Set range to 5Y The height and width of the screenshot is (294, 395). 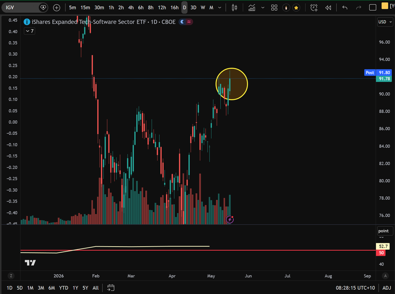point(86,288)
